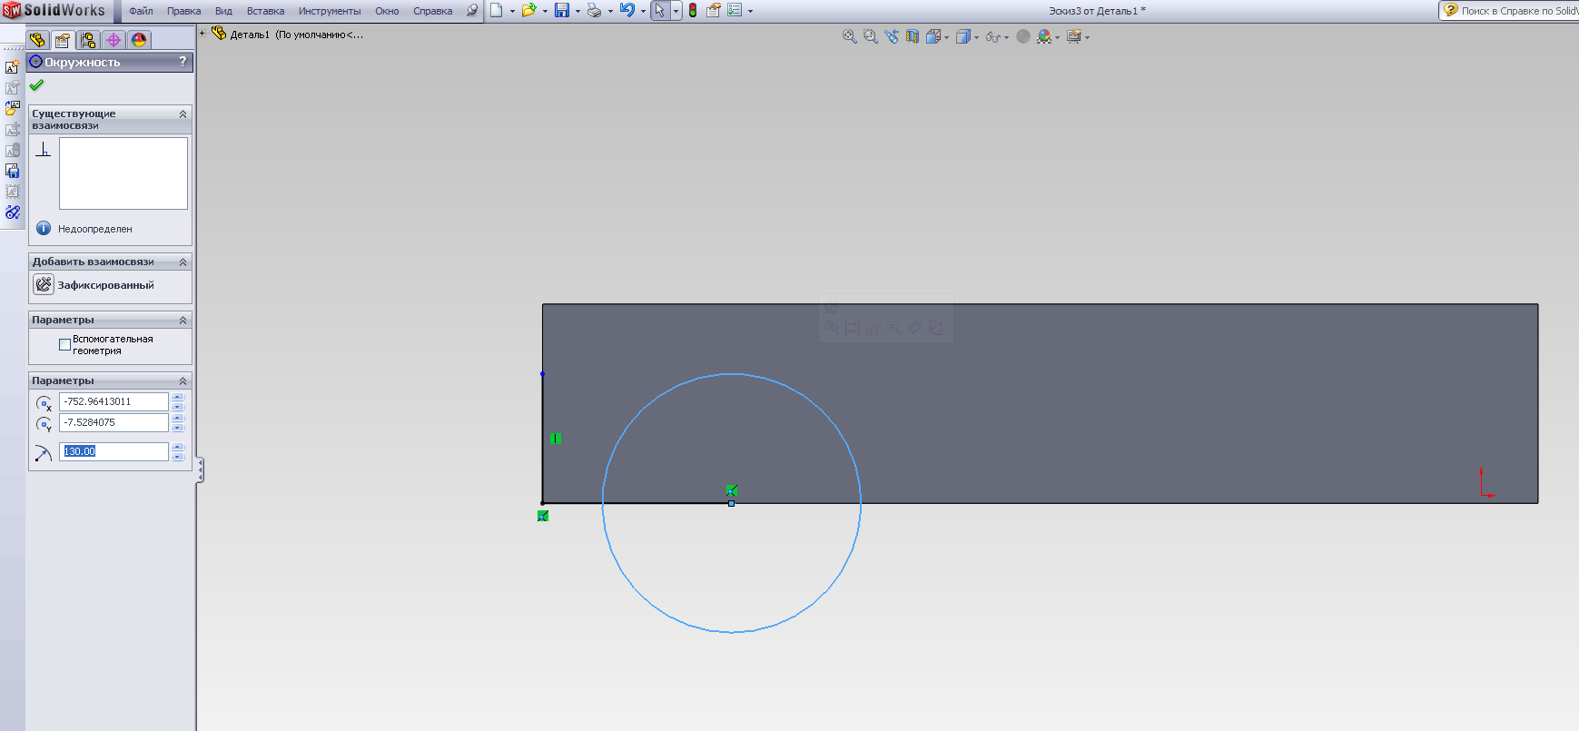This screenshot has height=731, width=1579.
Task: Open the Hide/Show Items dropdown arrow
Action: 1006,37
